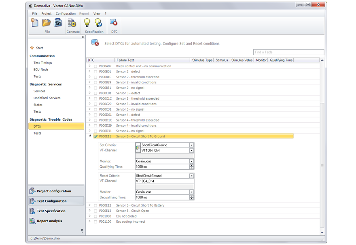Viewport: 356px width, 245px height.
Task: Click the DTC toolbar icon
Action: (x=114, y=22)
